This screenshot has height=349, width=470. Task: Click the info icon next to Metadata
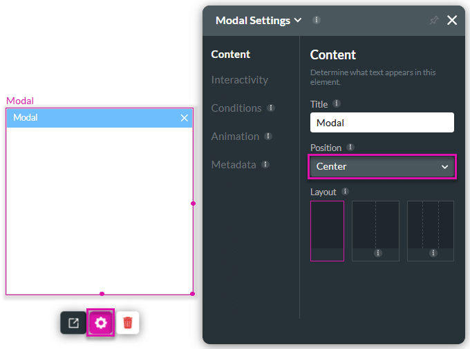265,164
